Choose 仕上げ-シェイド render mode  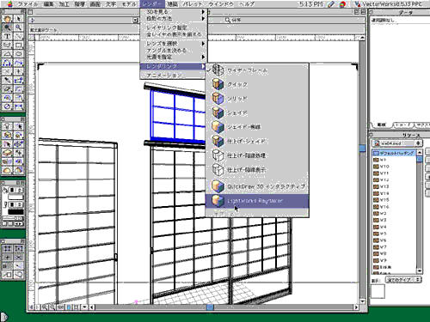(x=257, y=141)
